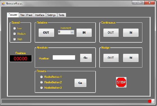Image resolution: width=157 pixels, height=106 pixels.
Task: Click the Relative OUT button
Action: point(46,33)
